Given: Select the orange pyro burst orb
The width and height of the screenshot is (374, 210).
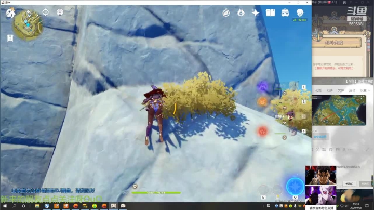Looking at the screenshot, I should click(262, 102).
